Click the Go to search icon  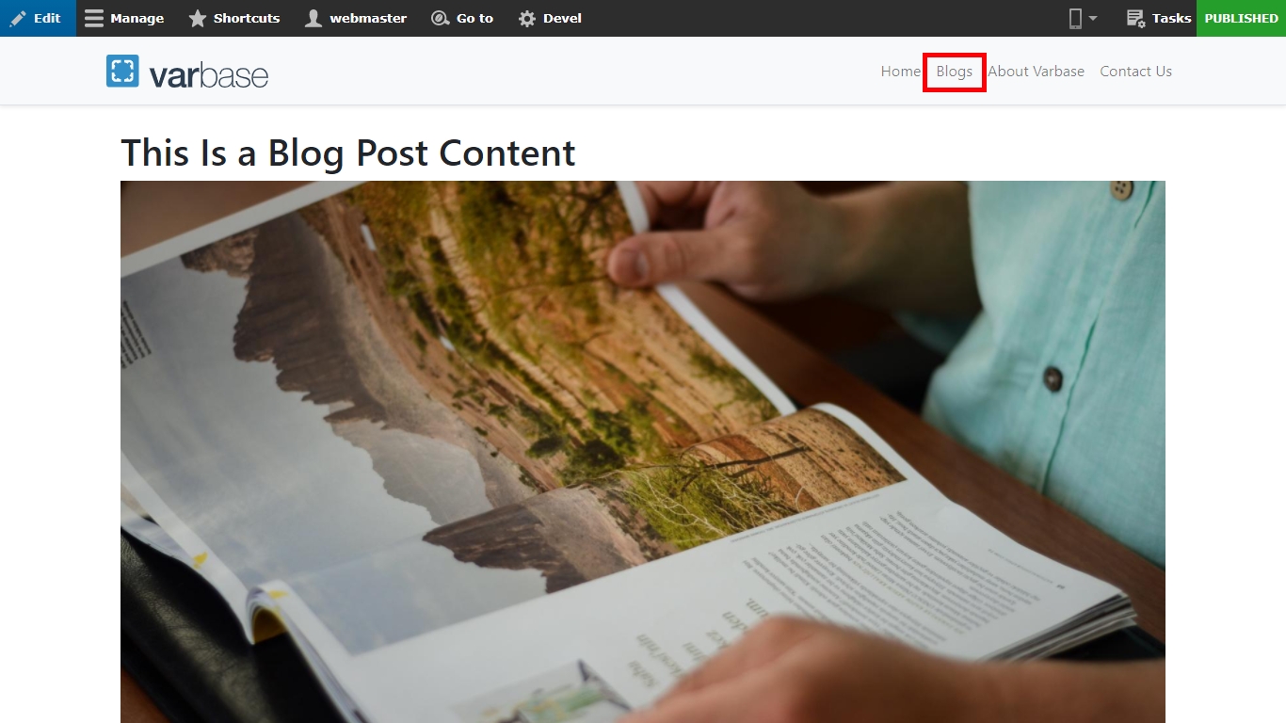(x=440, y=18)
